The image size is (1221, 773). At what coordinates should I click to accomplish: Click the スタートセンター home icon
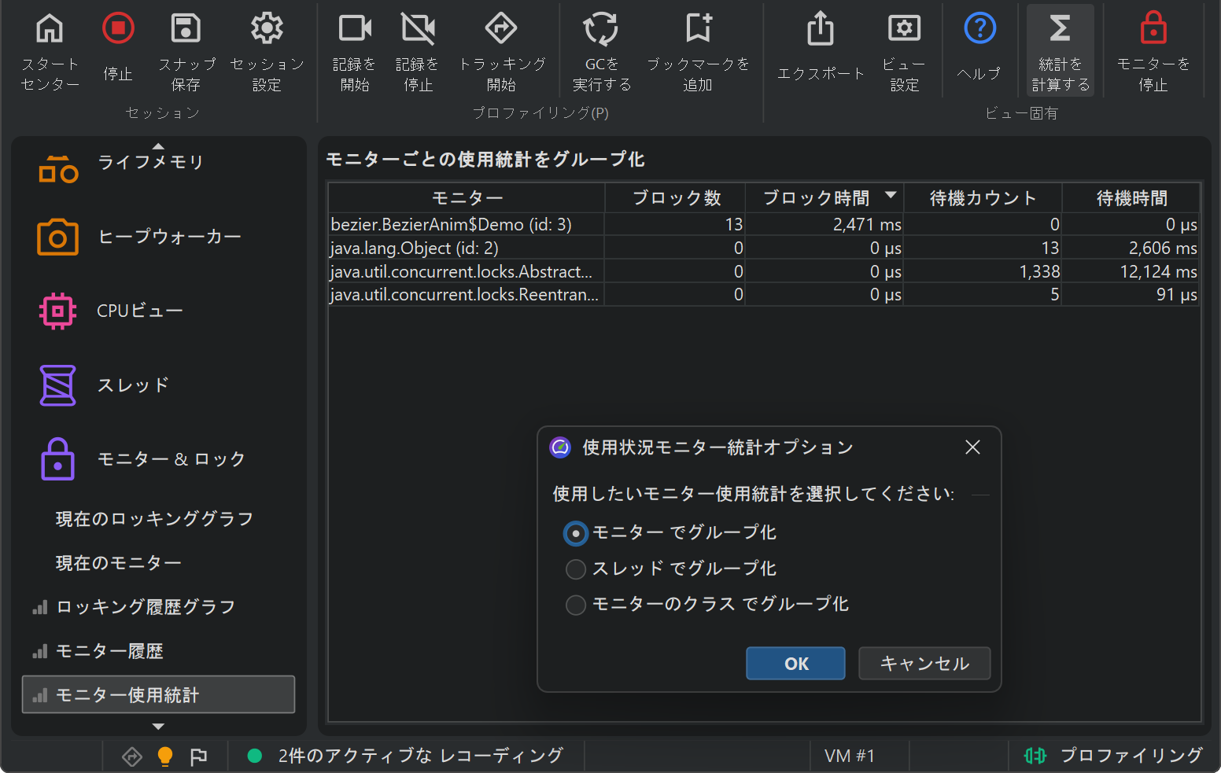[50, 29]
